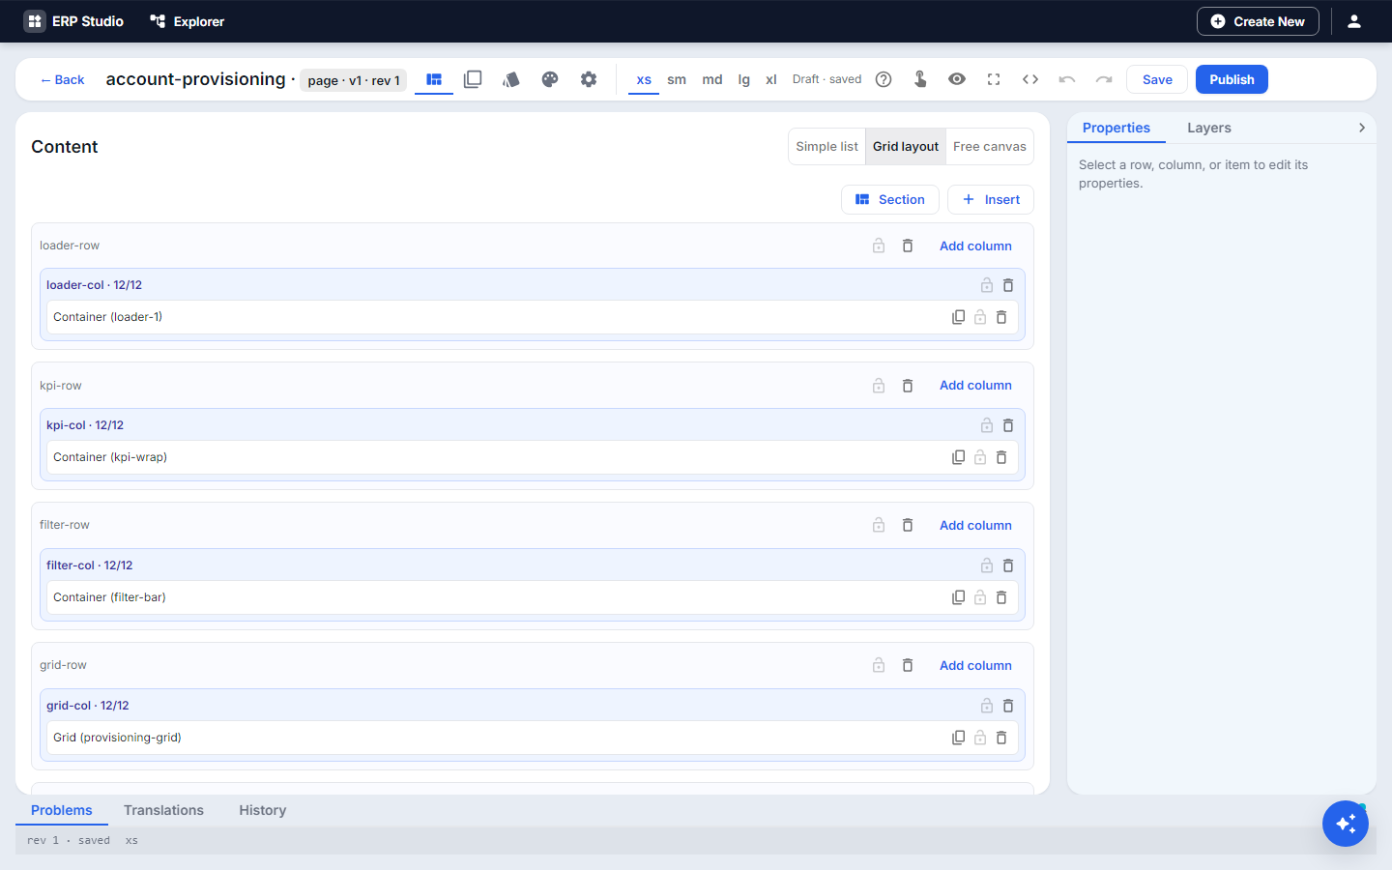Toggle lock on grid-row
Image resolution: width=1392 pixels, height=870 pixels.
[x=879, y=665]
